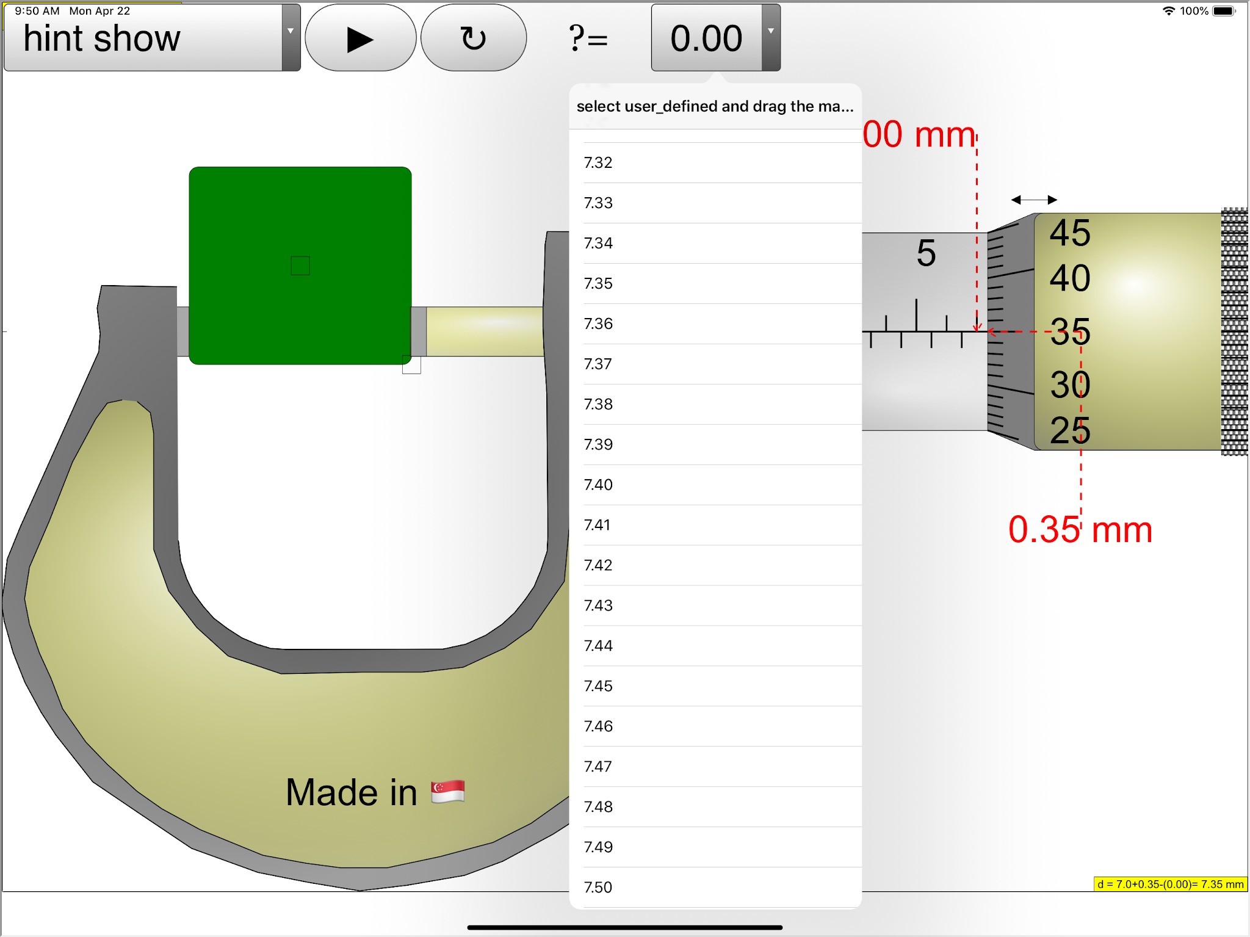Click the thimble scale at 35
This screenshot has height=937, width=1250.
pos(1070,331)
